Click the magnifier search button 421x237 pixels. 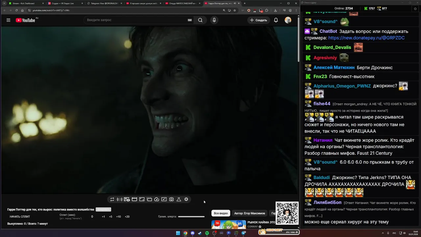coord(200,20)
